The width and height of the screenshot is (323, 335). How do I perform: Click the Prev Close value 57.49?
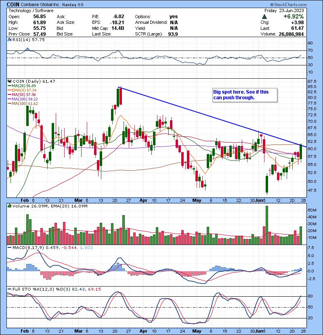pos(39,34)
